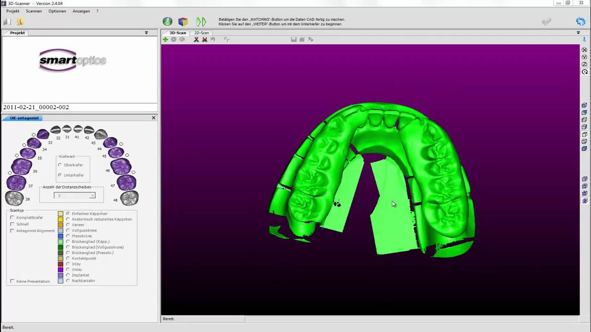591x332 pixels.
Task: Click the project name field 2011-02-21_00002-002
Action: pyautogui.click(x=80, y=107)
